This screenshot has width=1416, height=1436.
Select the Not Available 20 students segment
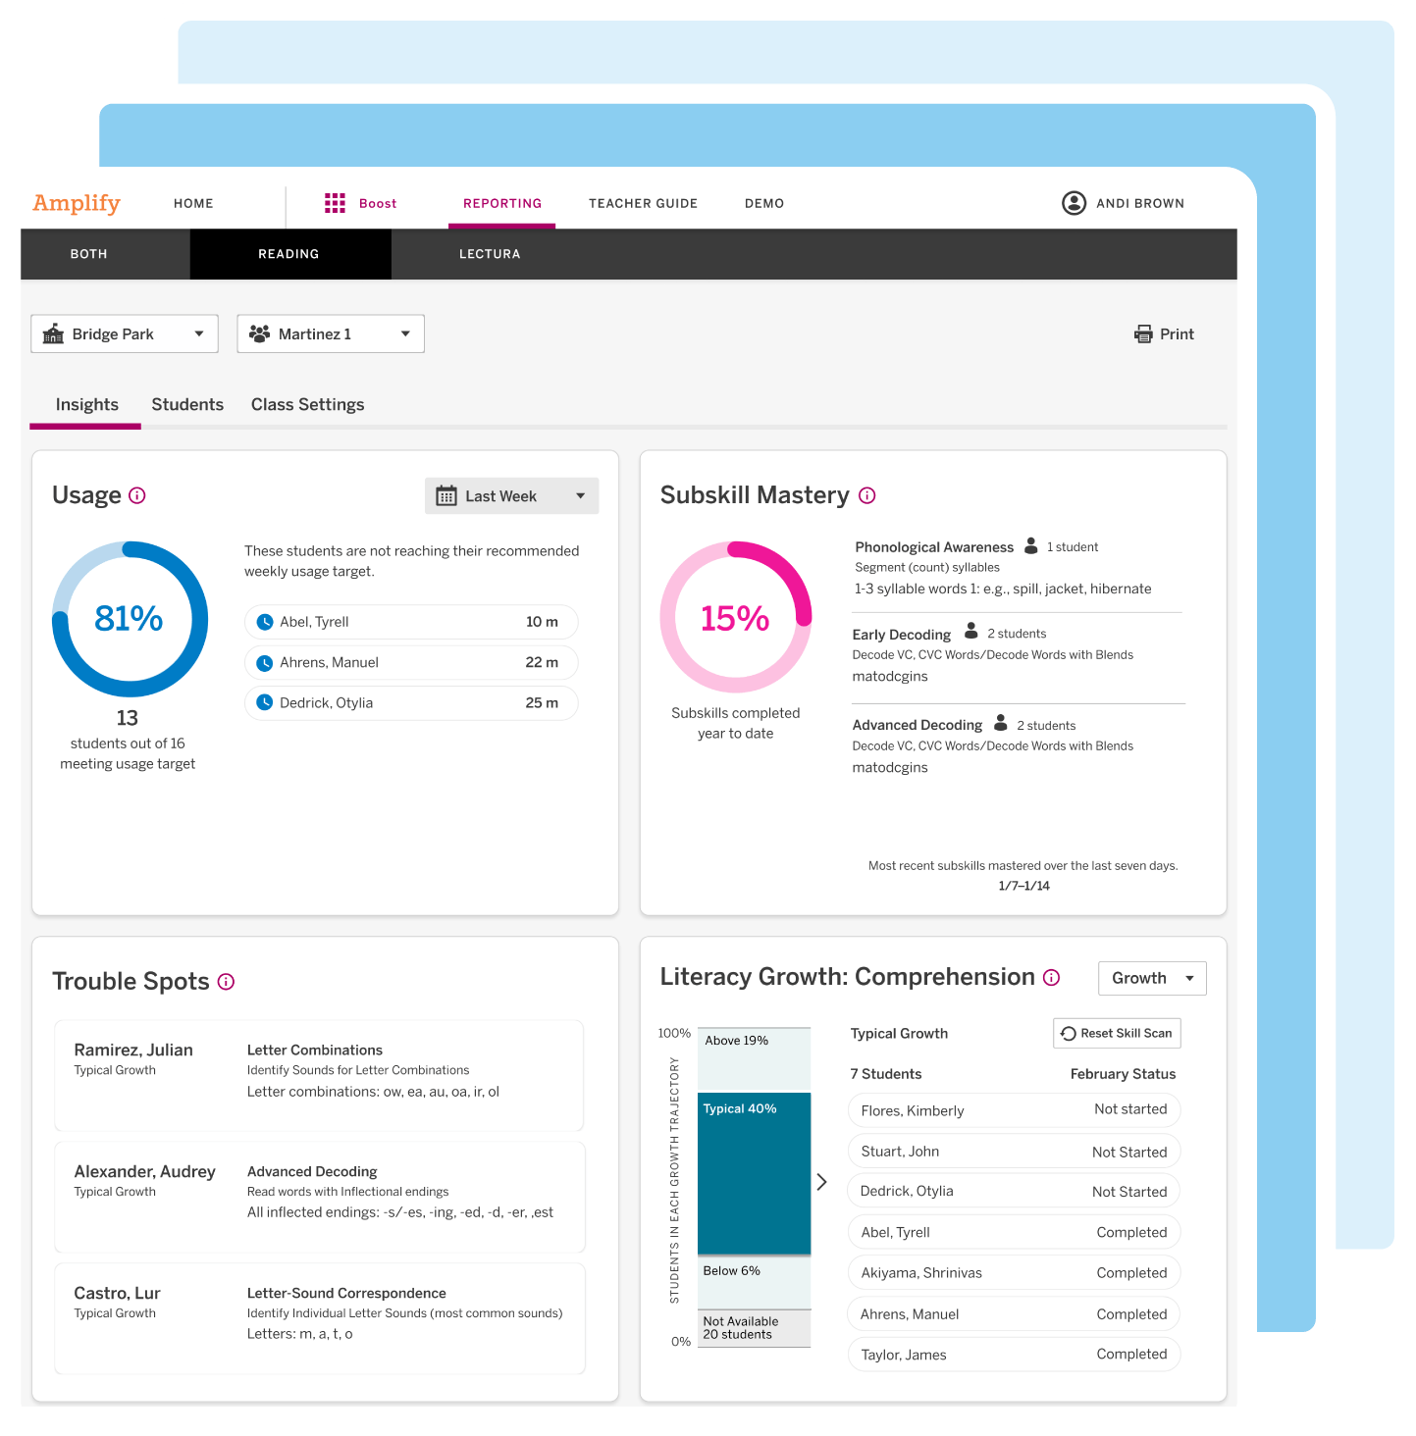(754, 1329)
